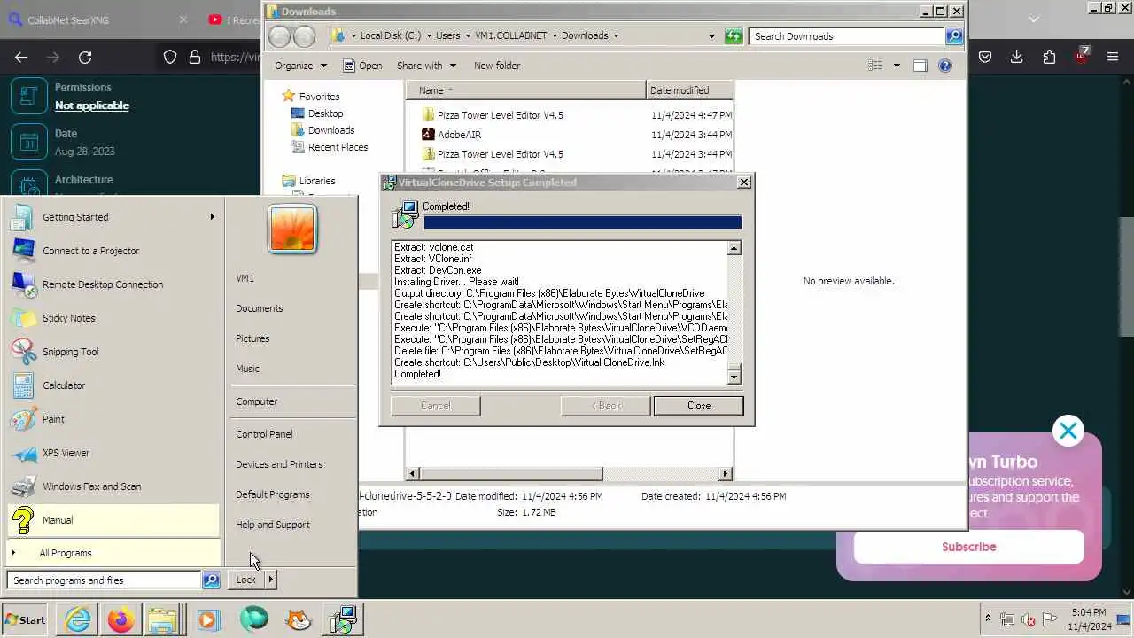Toggle the Explorer preview pane icon
This screenshot has height=638, width=1134.
tap(920, 66)
